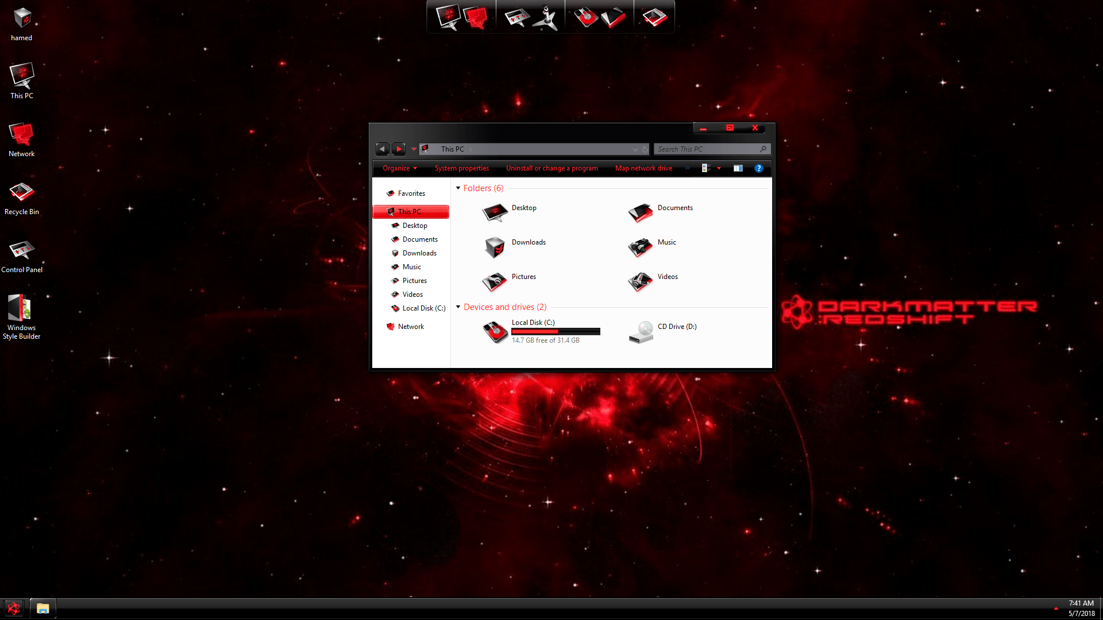Toggle the preview pane button
This screenshot has height=620, width=1103.
738,168
